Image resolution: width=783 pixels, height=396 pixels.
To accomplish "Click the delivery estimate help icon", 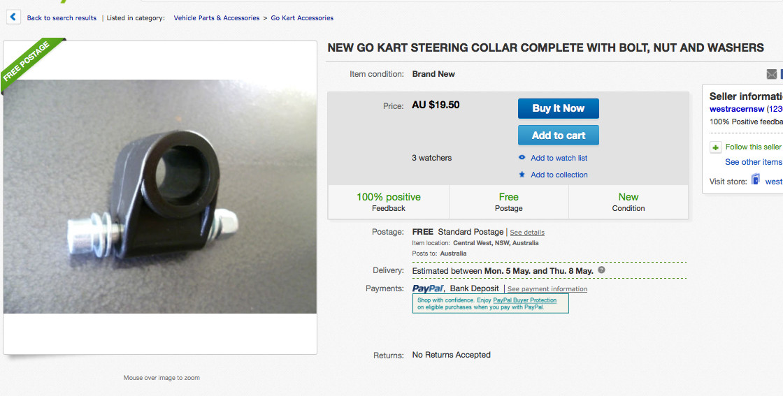I will (x=601, y=270).
